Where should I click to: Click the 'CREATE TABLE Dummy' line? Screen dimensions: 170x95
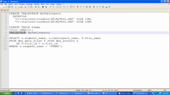point(25,27)
